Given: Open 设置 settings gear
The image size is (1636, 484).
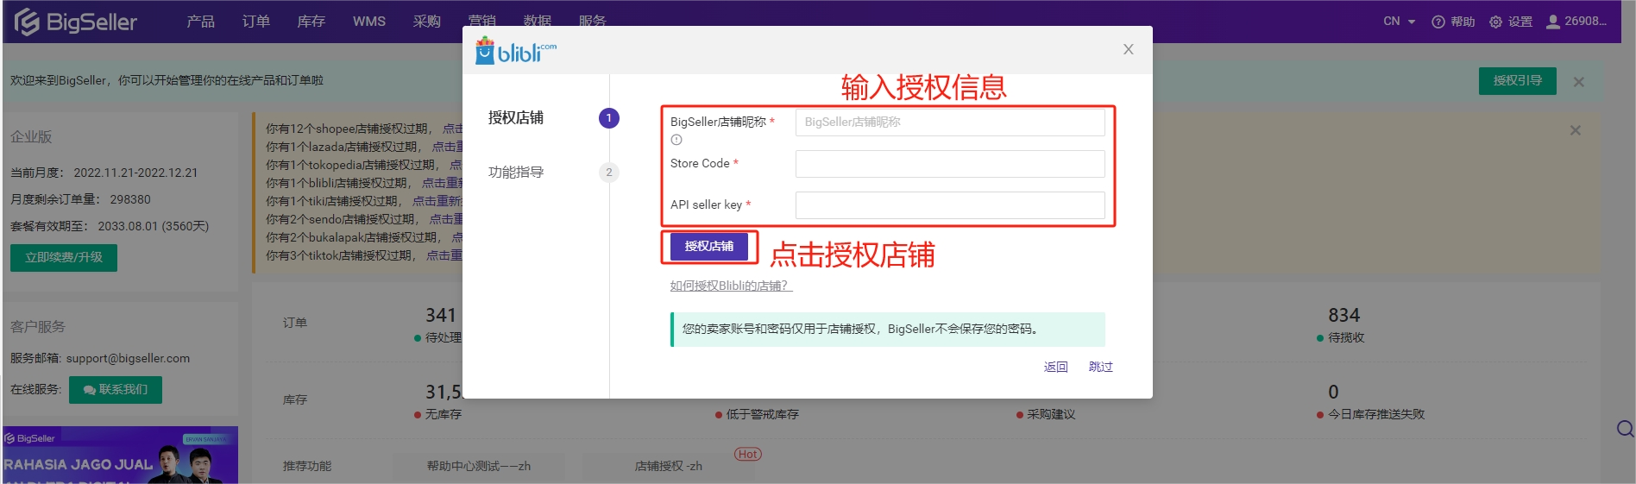Looking at the screenshot, I should [1511, 22].
